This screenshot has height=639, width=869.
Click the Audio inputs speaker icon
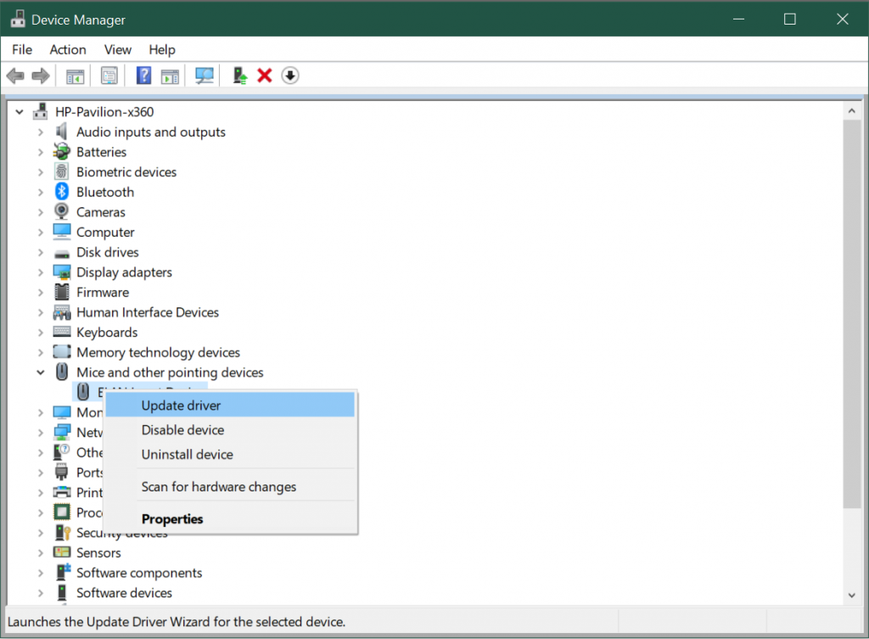(x=61, y=132)
